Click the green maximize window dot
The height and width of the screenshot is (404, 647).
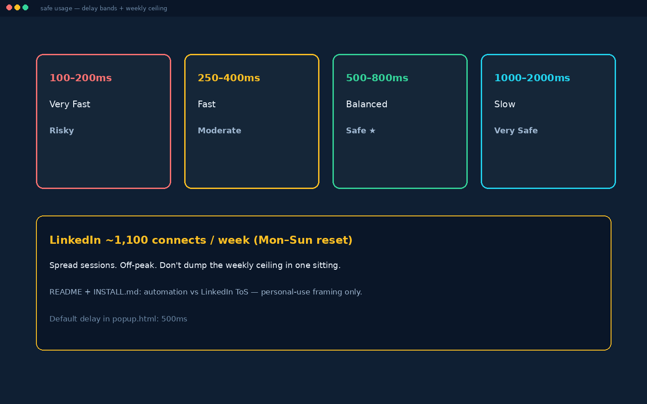(x=25, y=8)
